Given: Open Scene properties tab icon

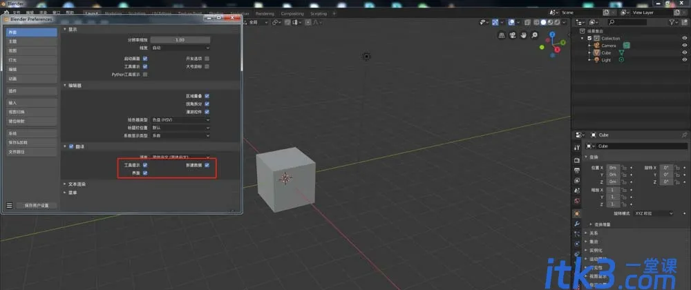Looking at the screenshot, I should click(x=577, y=191).
